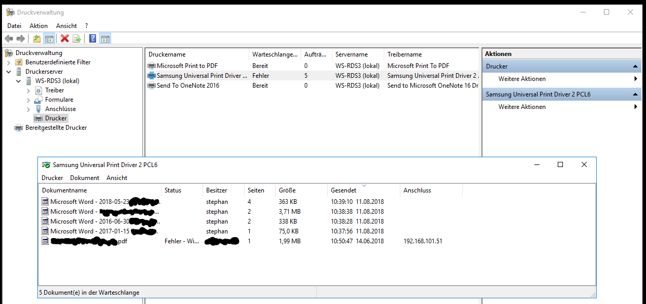Open the Aktion menu
Screen dimensions: 646x304
[38, 26]
